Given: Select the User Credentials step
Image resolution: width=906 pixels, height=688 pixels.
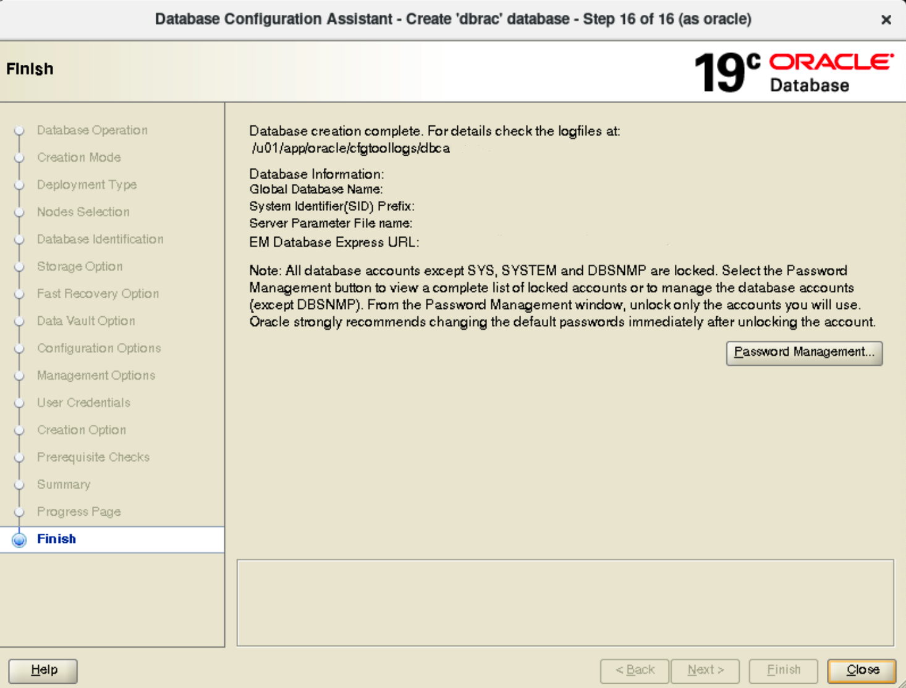Looking at the screenshot, I should pos(84,402).
